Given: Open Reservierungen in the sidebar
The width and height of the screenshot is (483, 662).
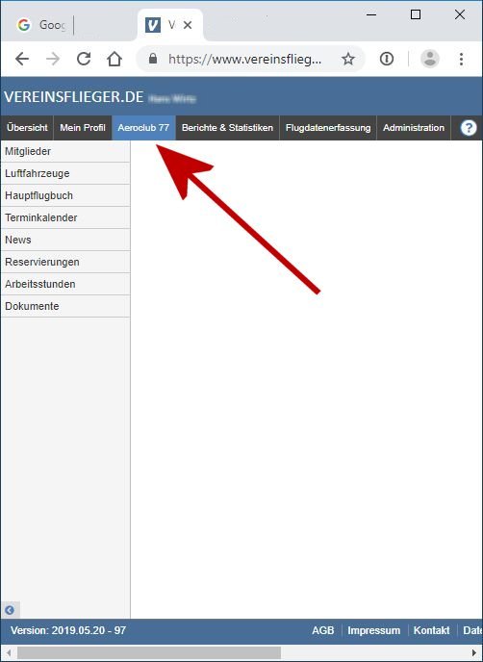Looking at the screenshot, I should pos(65,262).
